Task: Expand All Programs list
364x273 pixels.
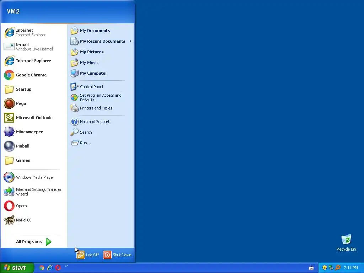Action: click(x=34, y=242)
